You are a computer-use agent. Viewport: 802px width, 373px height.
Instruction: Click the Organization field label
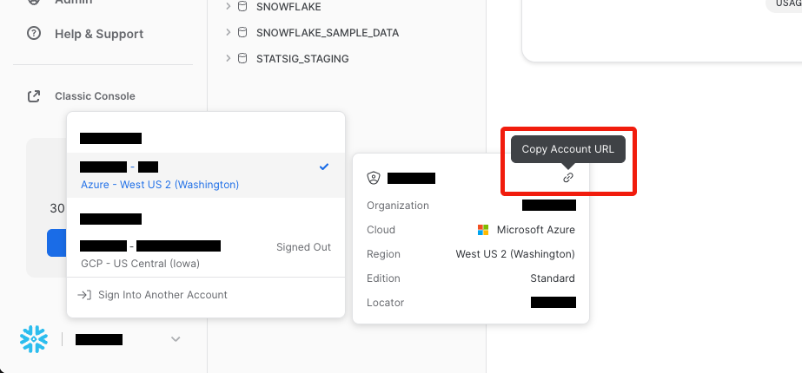click(x=398, y=206)
